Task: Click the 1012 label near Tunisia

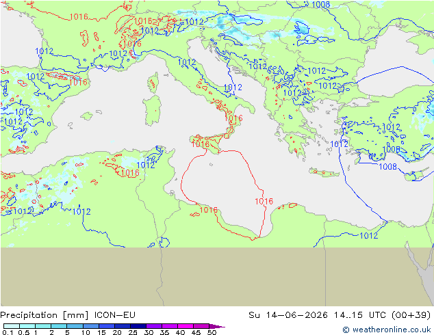Action: point(146,165)
